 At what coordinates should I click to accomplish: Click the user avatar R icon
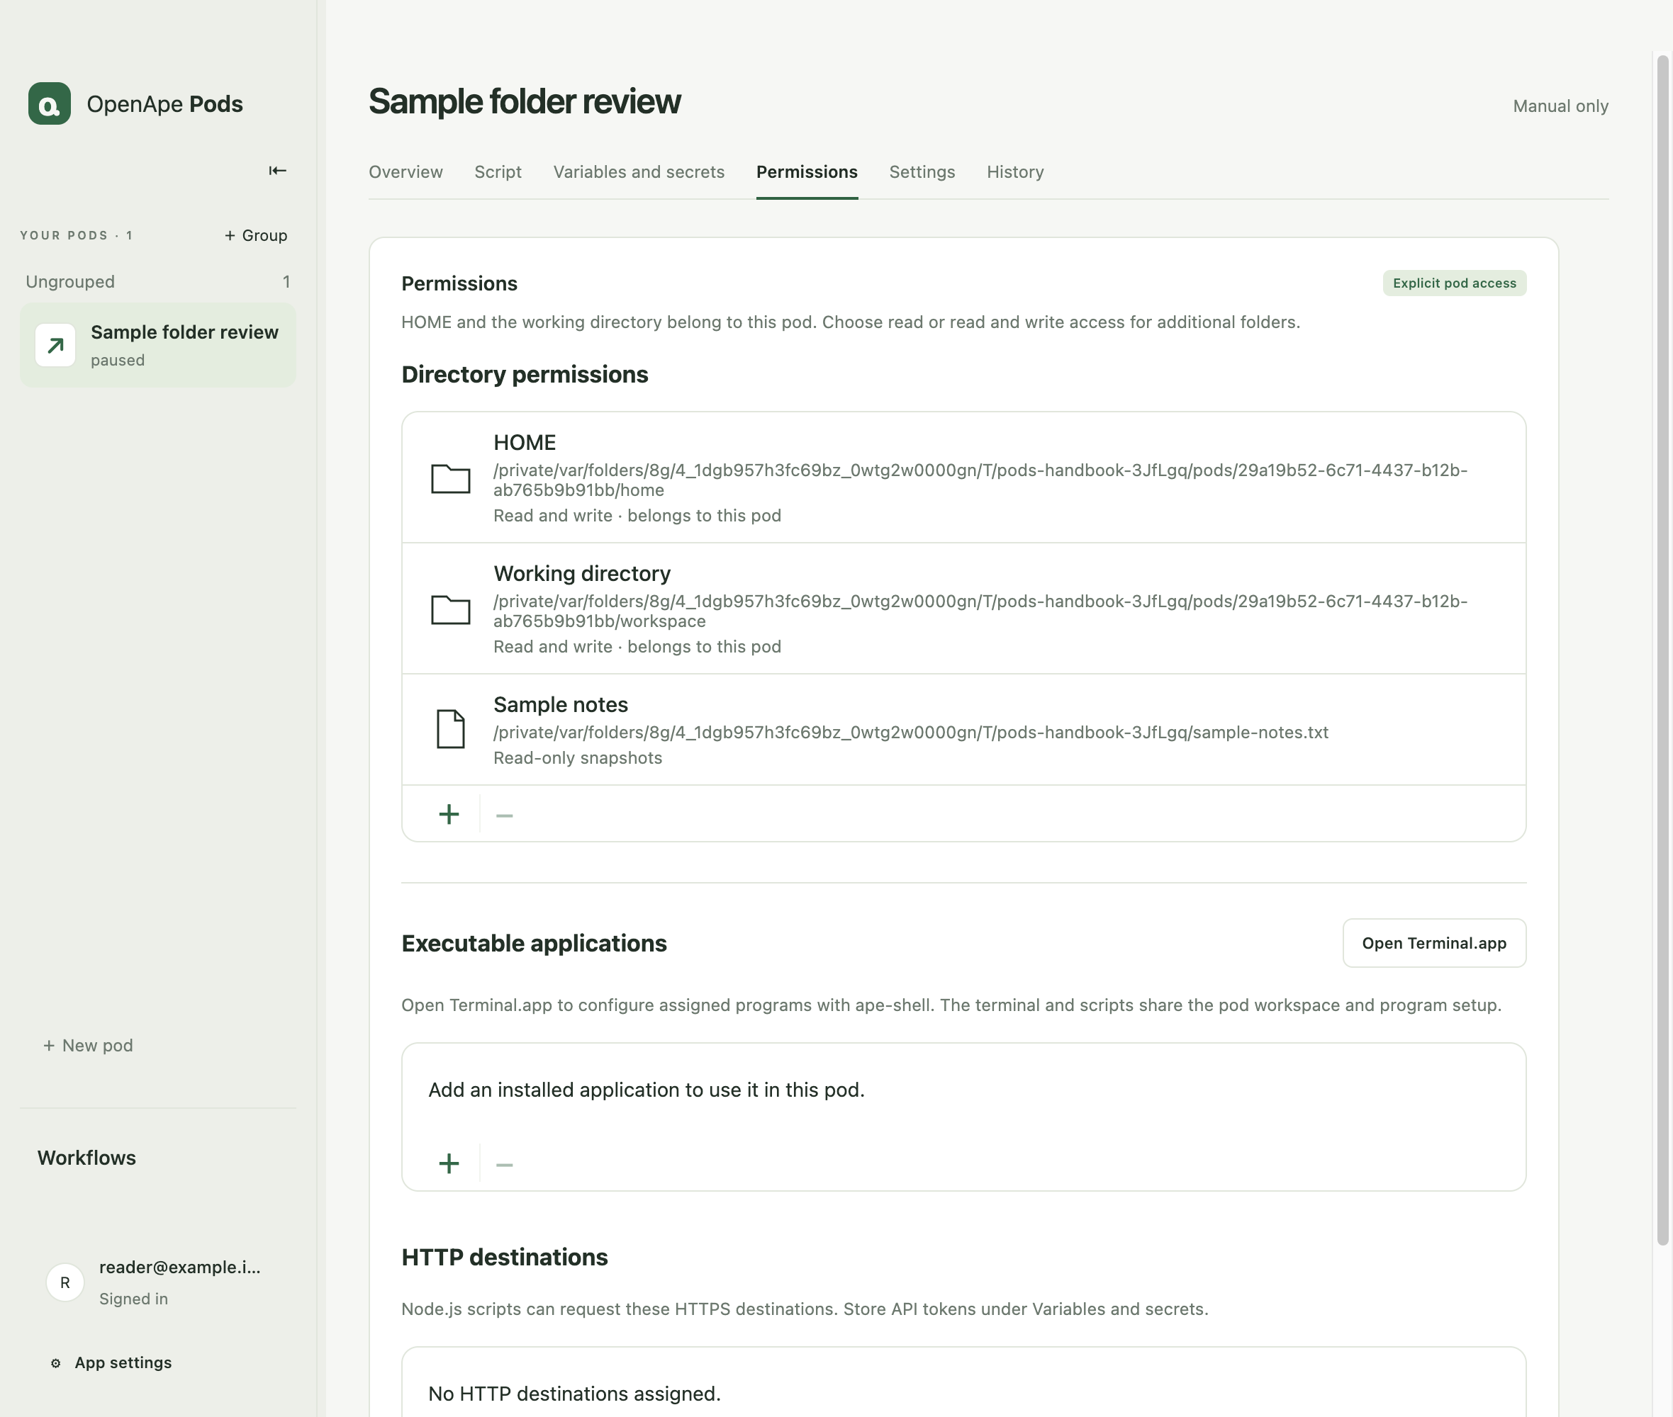coord(65,1283)
